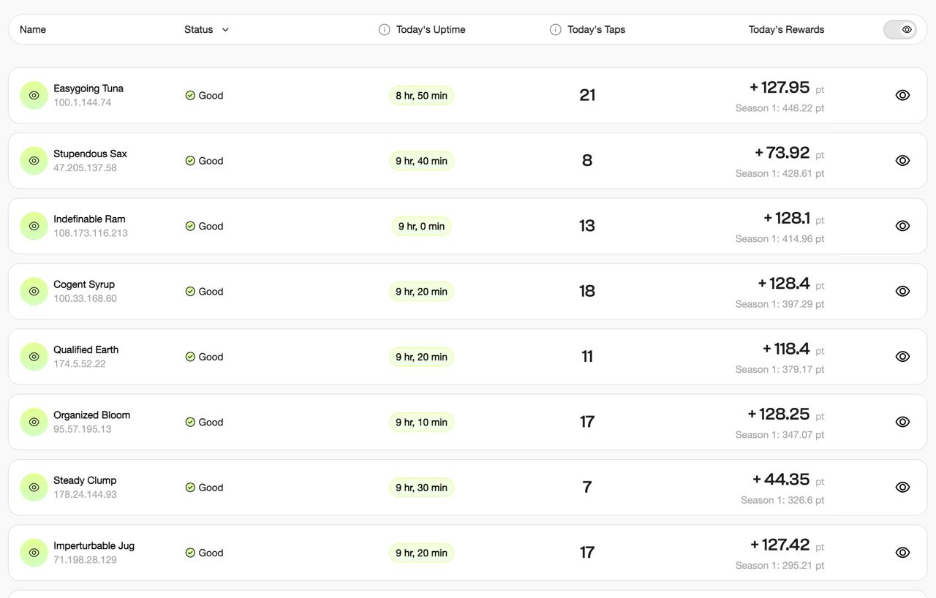Click Stupendous Sax's green eye avatar
936x598 pixels.
(34, 161)
